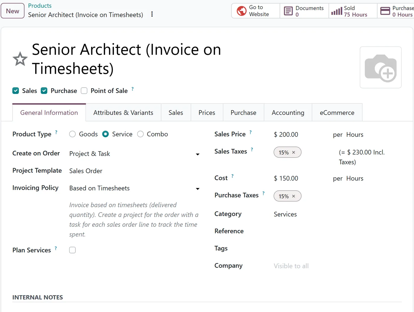Show help for Sales Price field
The image size is (414, 312).
pos(250,132)
